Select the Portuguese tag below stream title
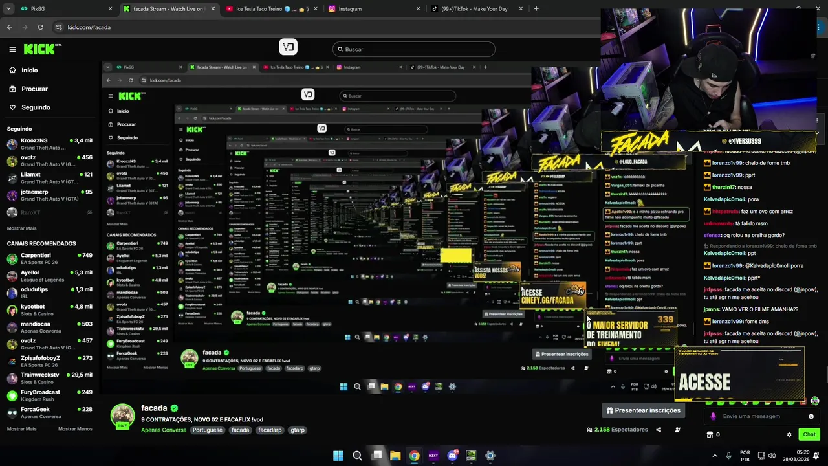Screen dimensions: 828x466 tap(207, 430)
